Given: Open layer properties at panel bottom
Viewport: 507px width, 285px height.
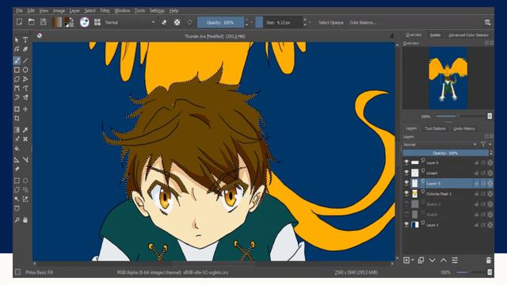Looking at the screenshot, I should [455, 260].
